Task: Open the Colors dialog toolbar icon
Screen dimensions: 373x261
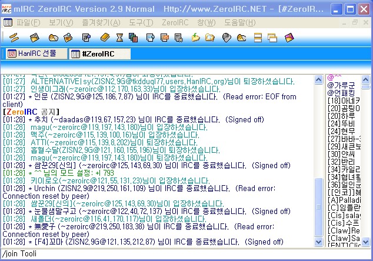Action: tap(133, 38)
